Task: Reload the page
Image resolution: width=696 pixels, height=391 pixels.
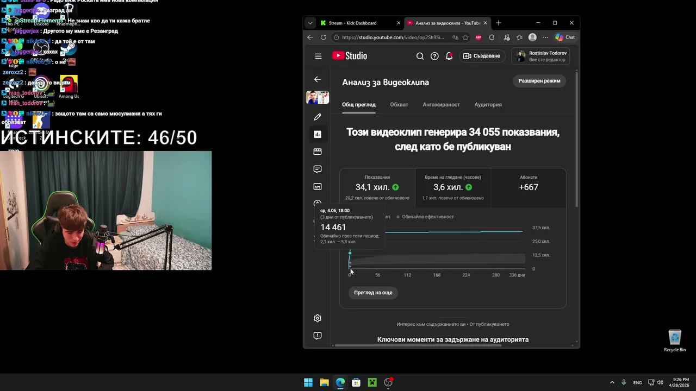Action: (x=323, y=37)
